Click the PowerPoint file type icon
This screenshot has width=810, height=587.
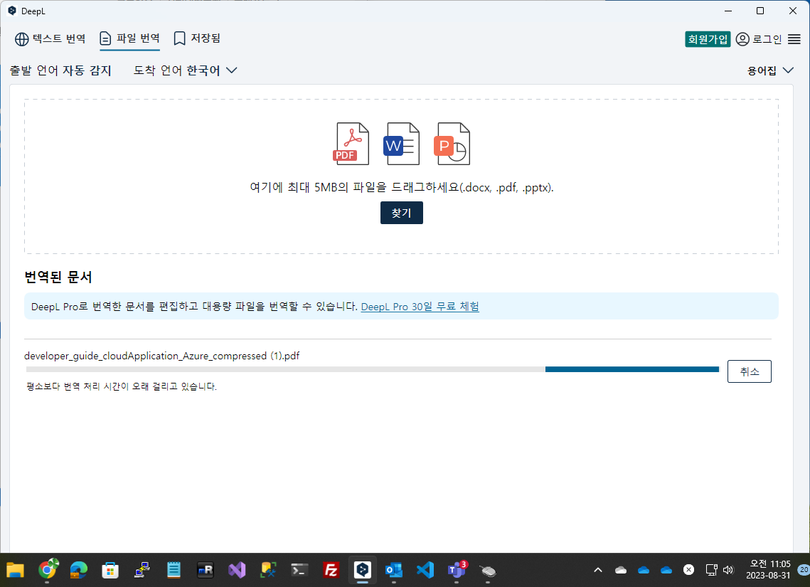tap(452, 144)
